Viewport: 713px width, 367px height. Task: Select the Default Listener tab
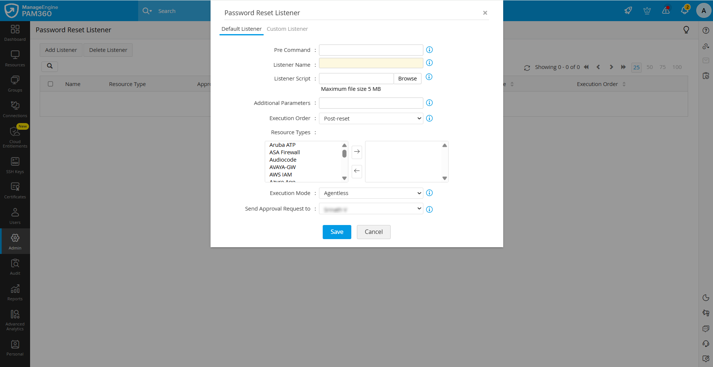pos(241,29)
